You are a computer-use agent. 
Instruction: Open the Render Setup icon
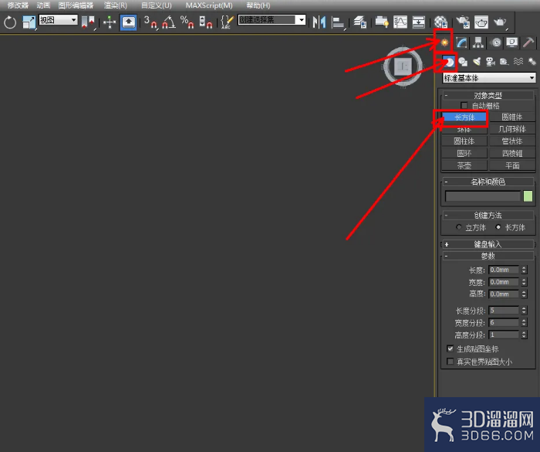pyautogui.click(x=463, y=22)
